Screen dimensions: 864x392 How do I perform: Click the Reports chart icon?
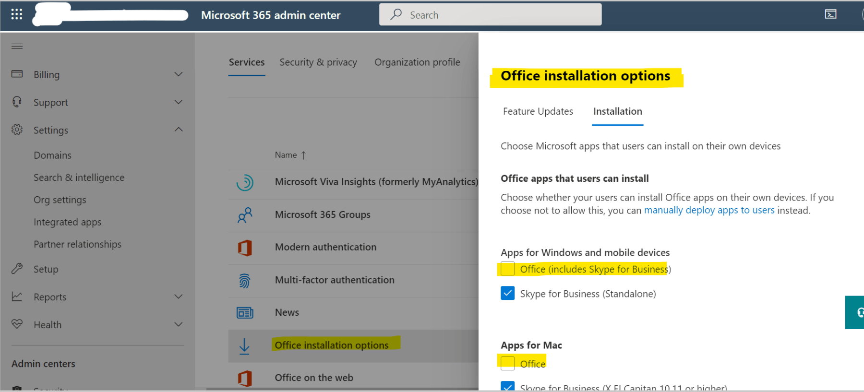tap(17, 297)
